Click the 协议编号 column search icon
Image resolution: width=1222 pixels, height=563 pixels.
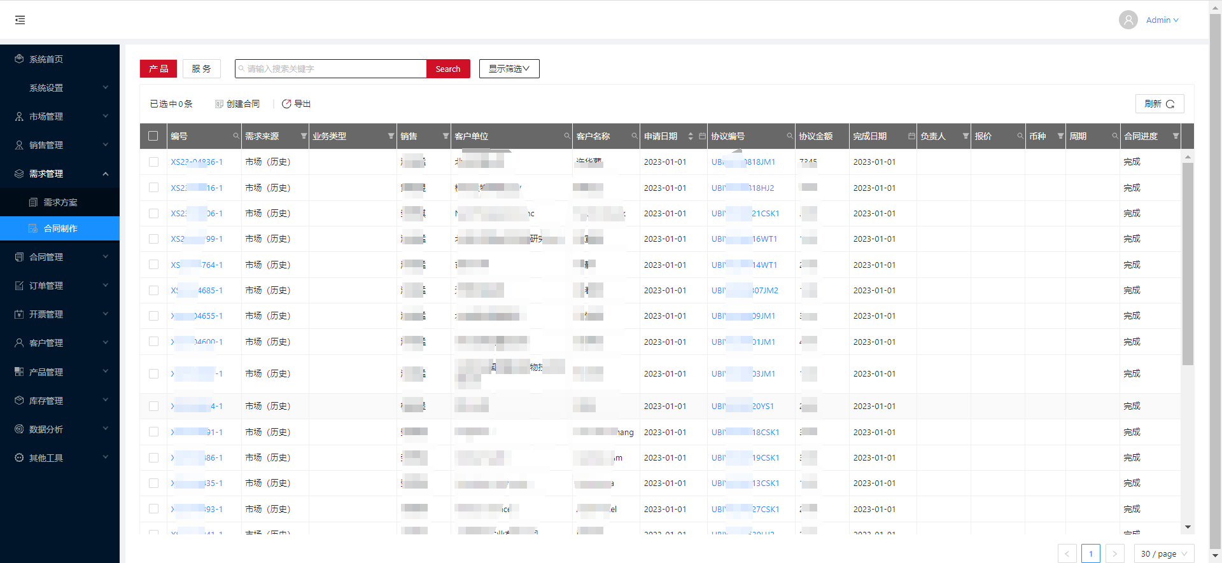click(x=790, y=136)
